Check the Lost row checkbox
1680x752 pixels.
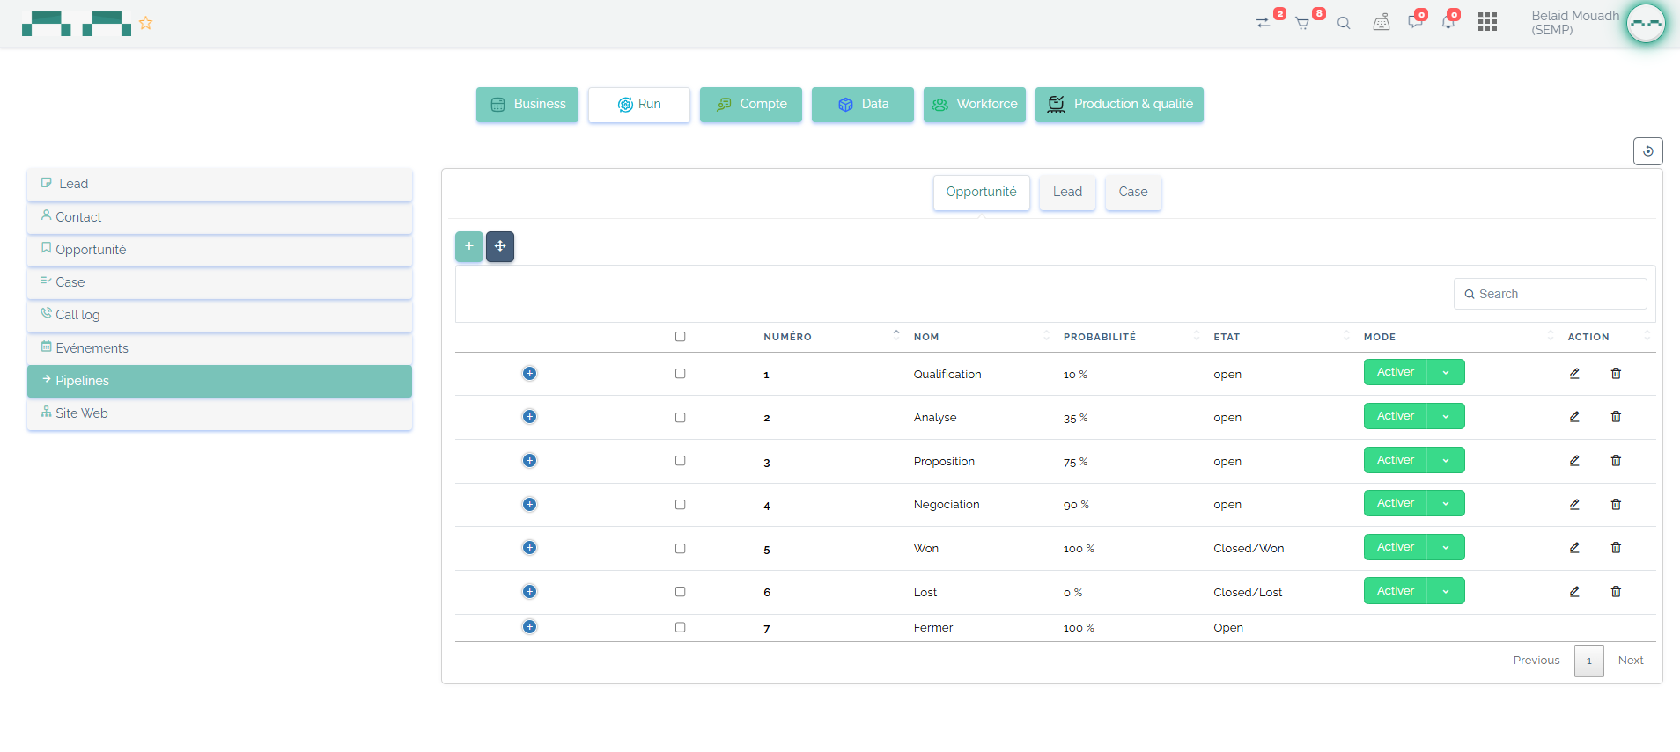(x=680, y=592)
